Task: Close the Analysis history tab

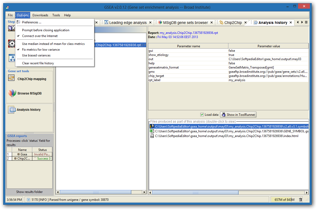Action: (291, 23)
